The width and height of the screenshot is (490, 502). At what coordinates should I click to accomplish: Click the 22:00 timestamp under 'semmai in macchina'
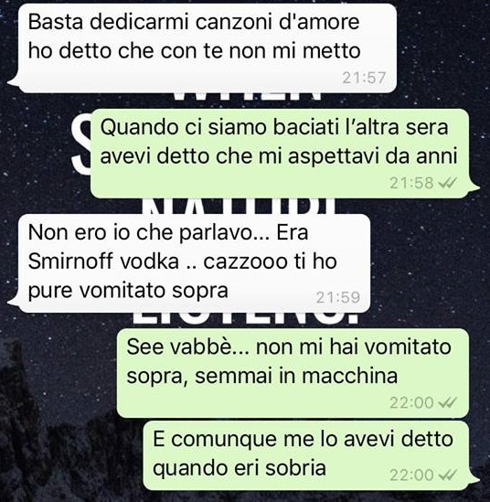click(411, 403)
